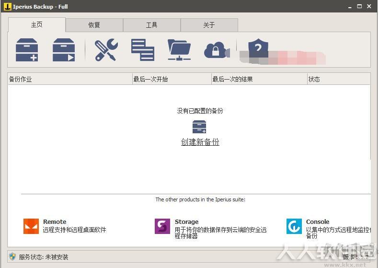Click the 最后一次开始 column header

click(x=172, y=79)
